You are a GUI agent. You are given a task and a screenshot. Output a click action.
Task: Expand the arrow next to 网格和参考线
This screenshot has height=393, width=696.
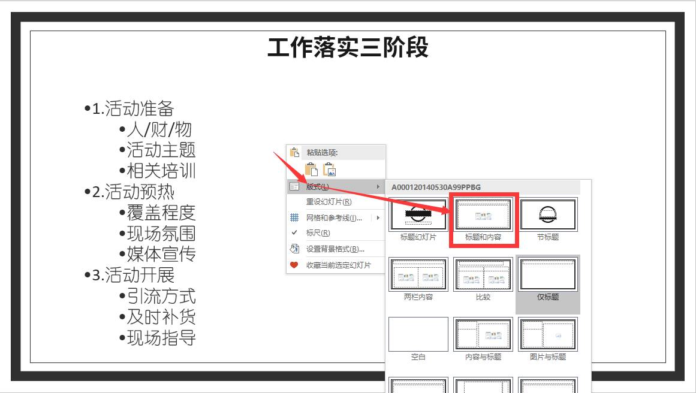(x=378, y=218)
